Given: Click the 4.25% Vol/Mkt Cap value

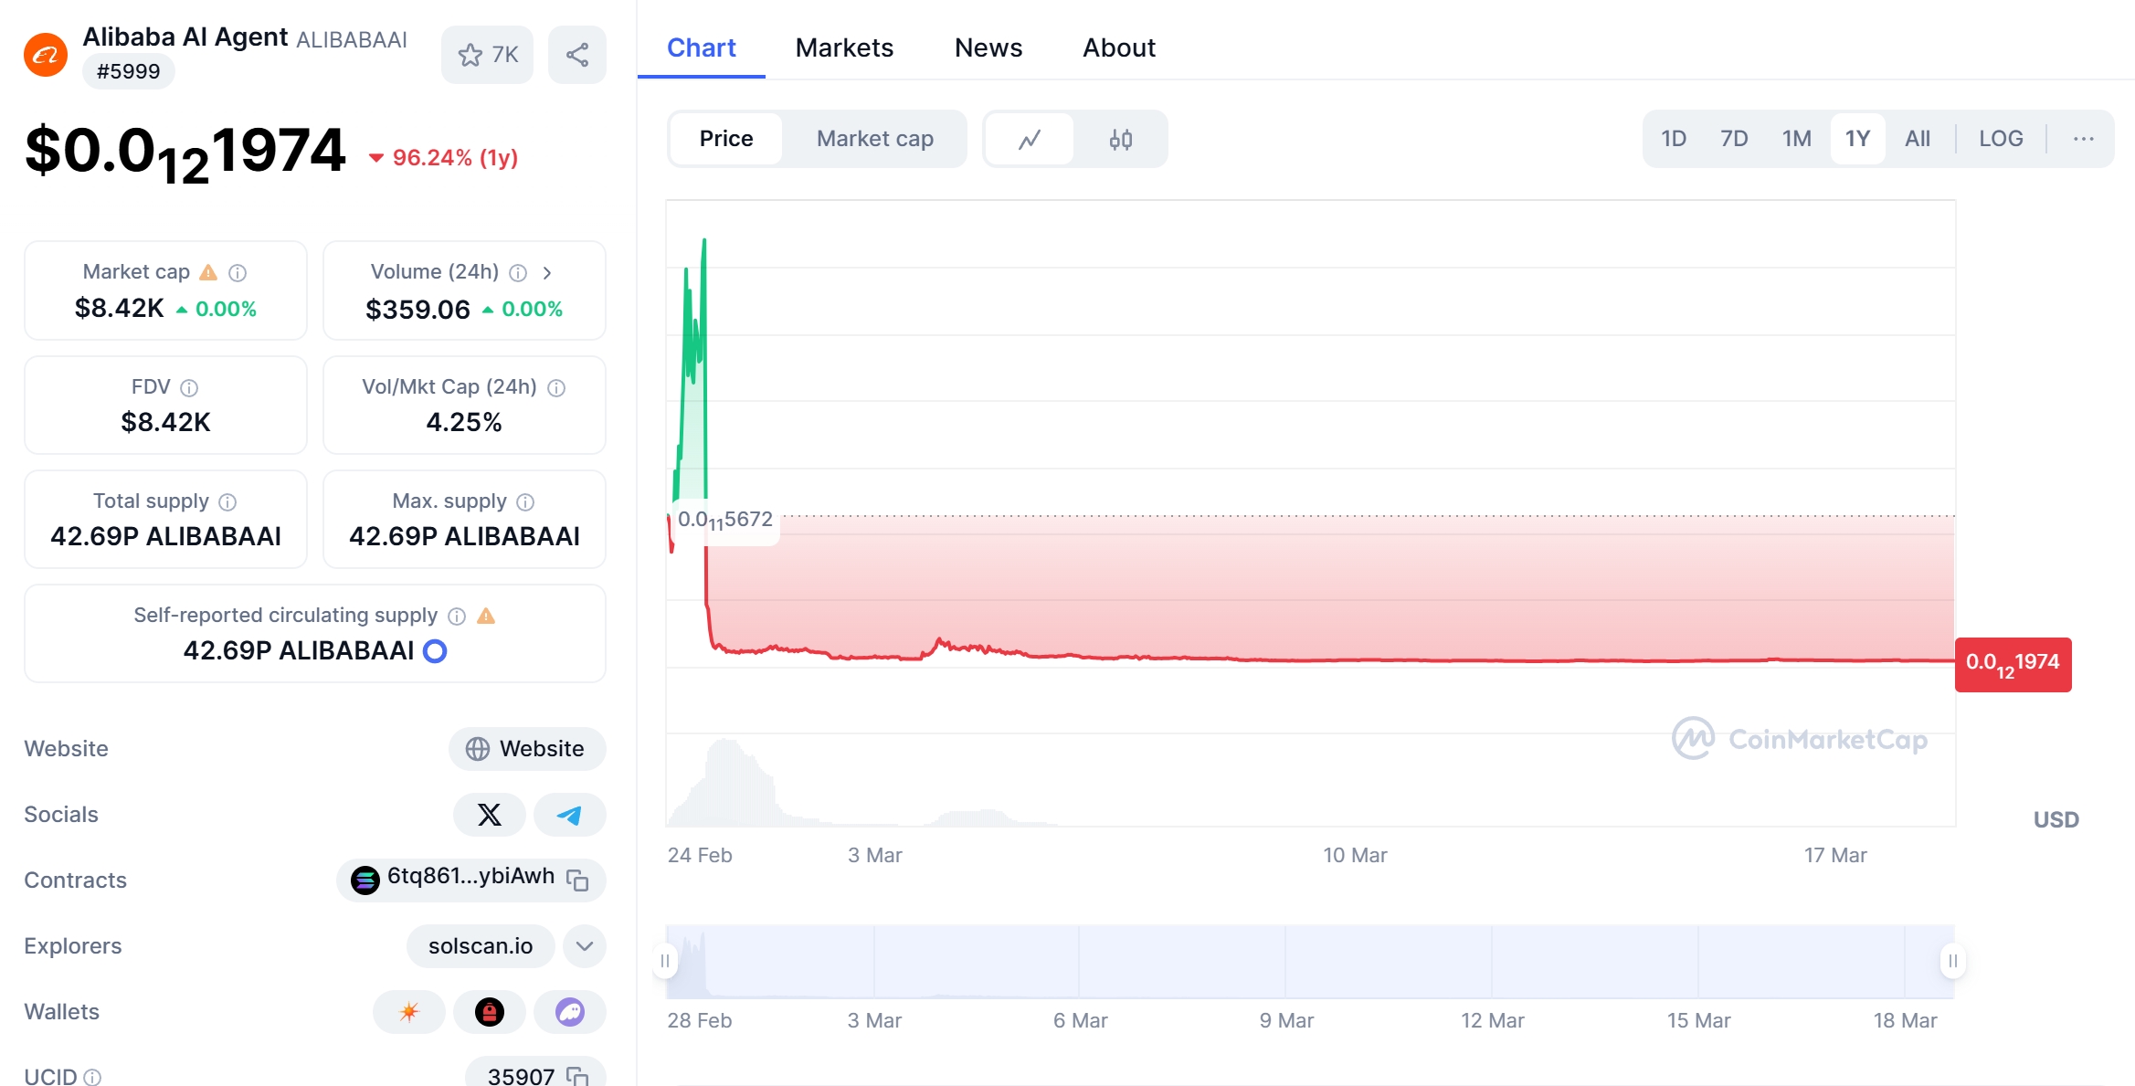Looking at the screenshot, I should (x=464, y=422).
